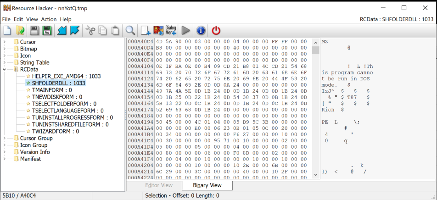Select TUNINSTALLPROGRESSFORM : 0 resource
This screenshot has width=437, height=200.
(73, 117)
